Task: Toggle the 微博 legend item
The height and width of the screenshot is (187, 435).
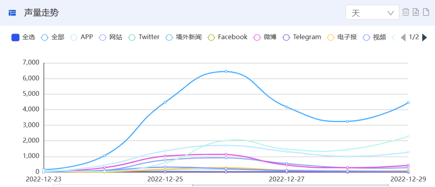Action: (x=265, y=37)
